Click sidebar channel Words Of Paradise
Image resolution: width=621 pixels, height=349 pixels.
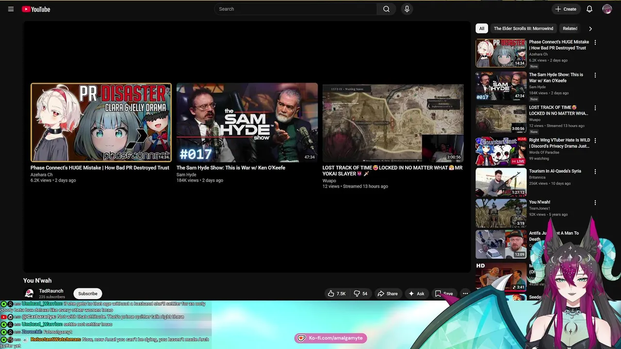pyautogui.click(x=544, y=152)
